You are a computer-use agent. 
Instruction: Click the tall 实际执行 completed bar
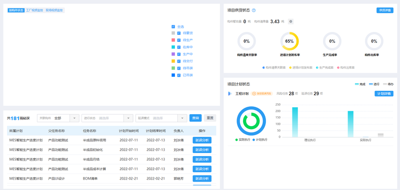click(x=350, y=124)
